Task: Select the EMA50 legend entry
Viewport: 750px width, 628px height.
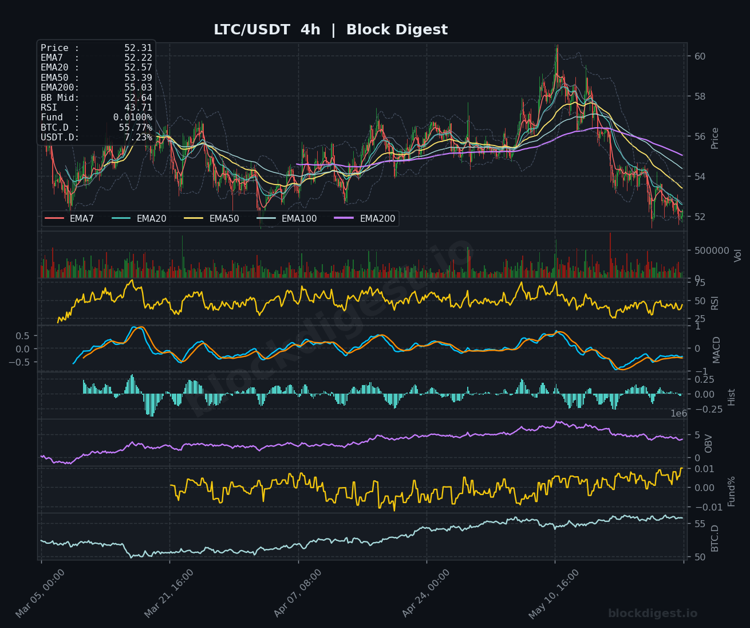Action: click(212, 219)
